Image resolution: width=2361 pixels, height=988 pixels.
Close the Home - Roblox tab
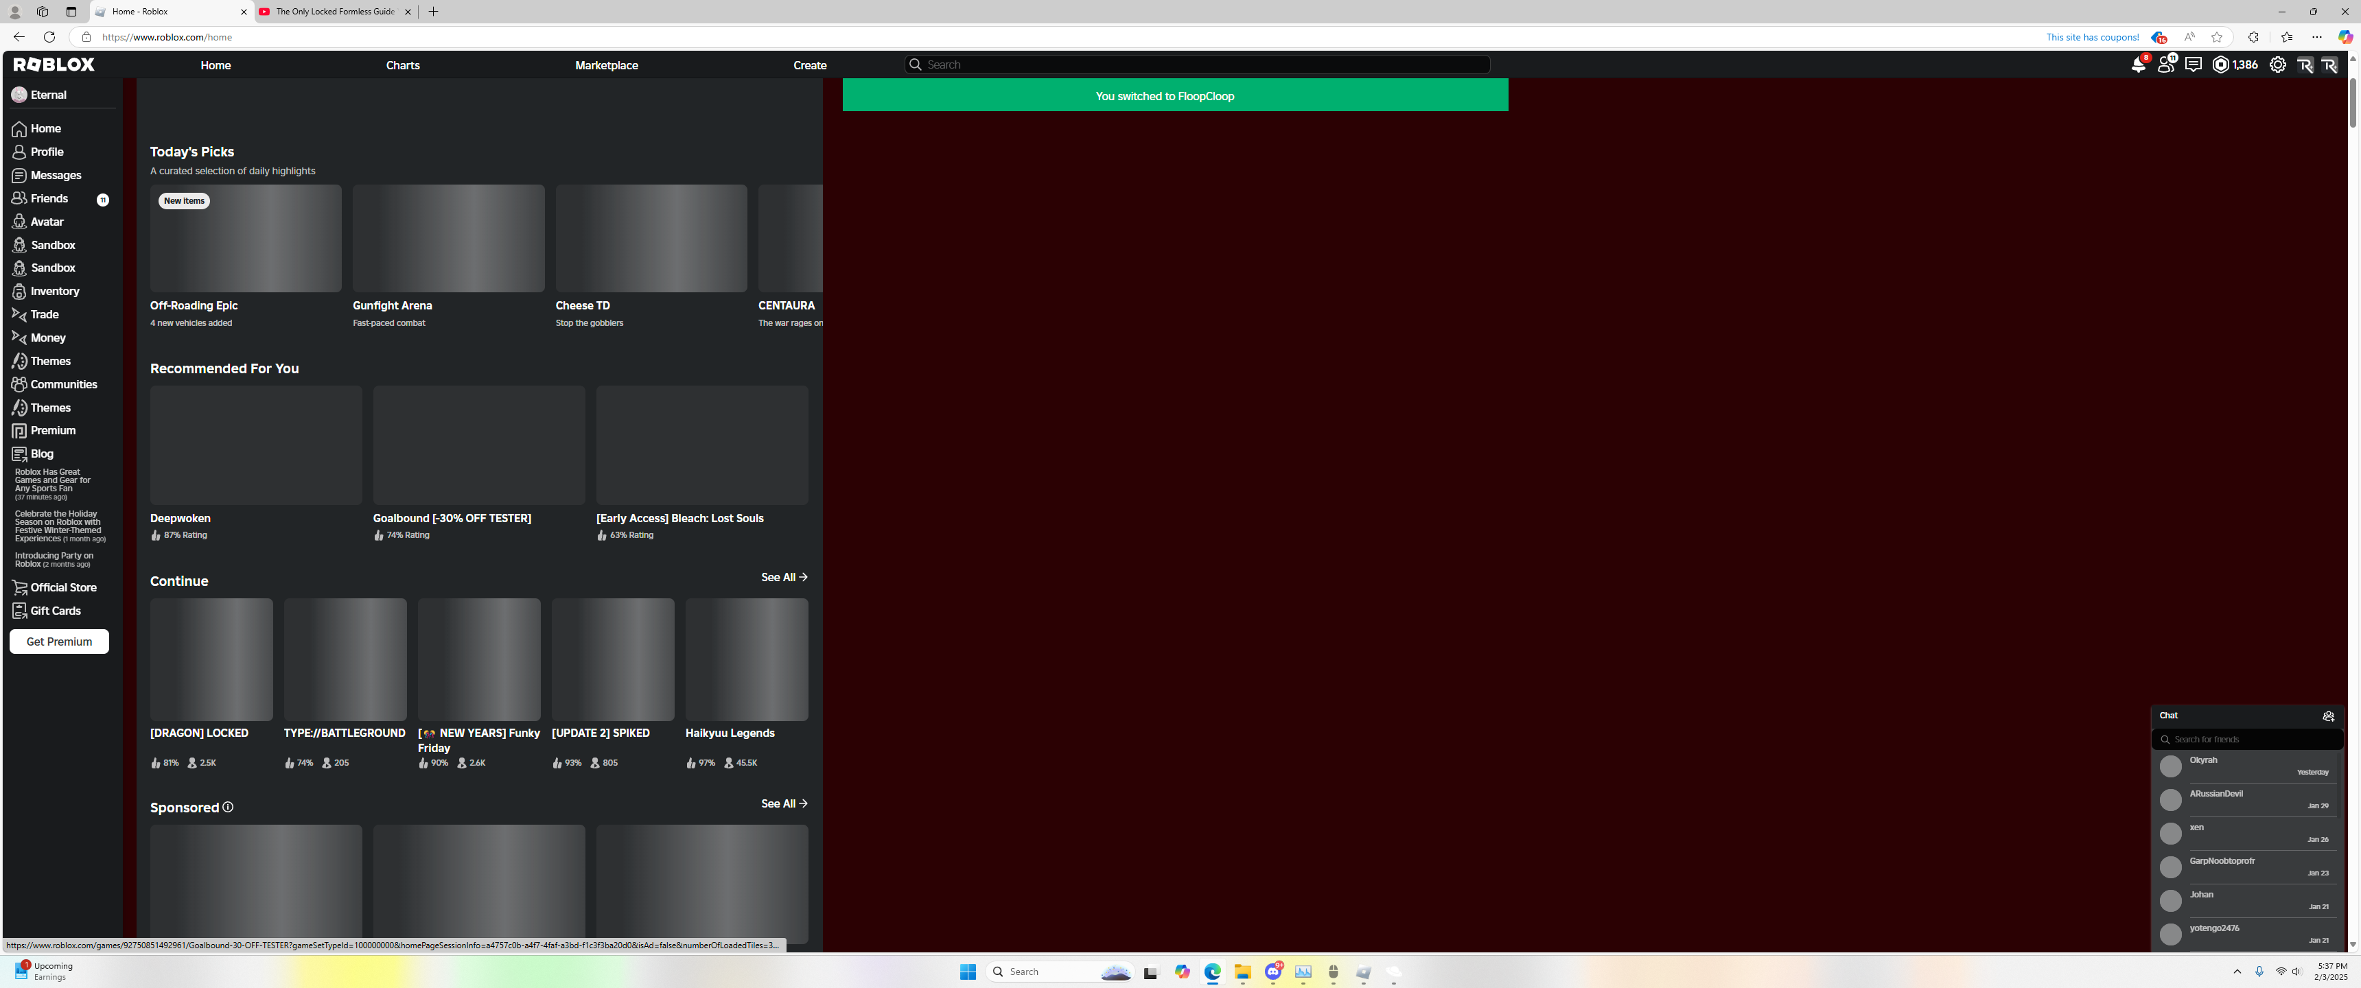[x=244, y=12]
